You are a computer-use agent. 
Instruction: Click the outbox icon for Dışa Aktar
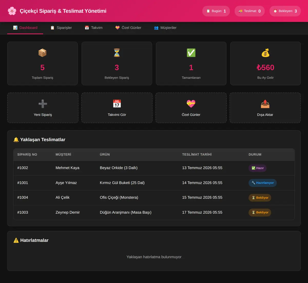pyautogui.click(x=265, y=104)
